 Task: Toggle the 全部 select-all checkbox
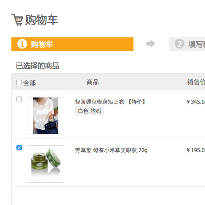[x=19, y=82]
